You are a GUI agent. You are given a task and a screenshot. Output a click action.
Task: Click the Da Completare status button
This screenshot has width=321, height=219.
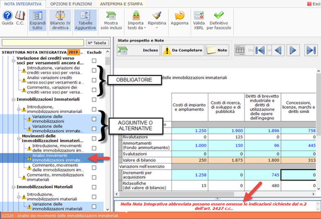click(x=183, y=50)
